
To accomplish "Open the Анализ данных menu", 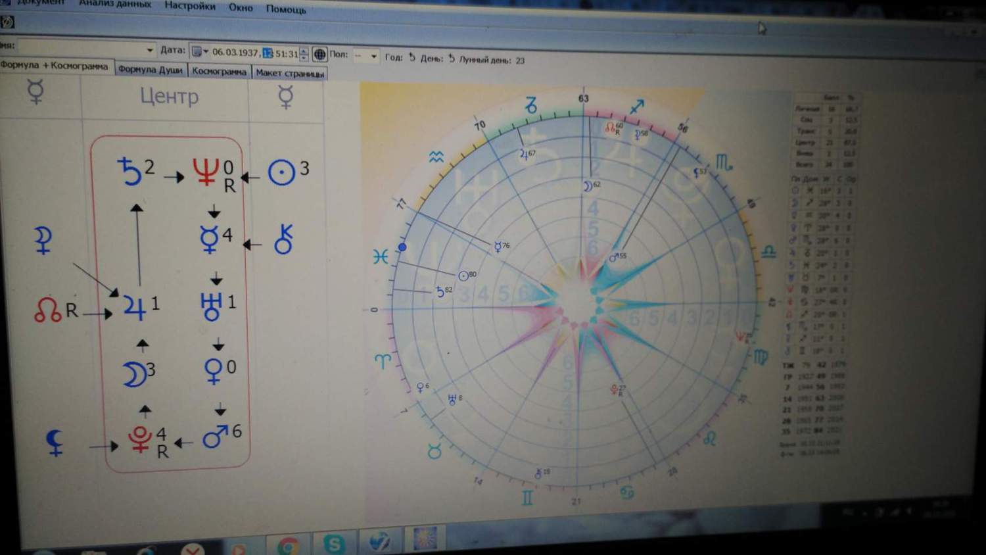I will [x=115, y=4].
